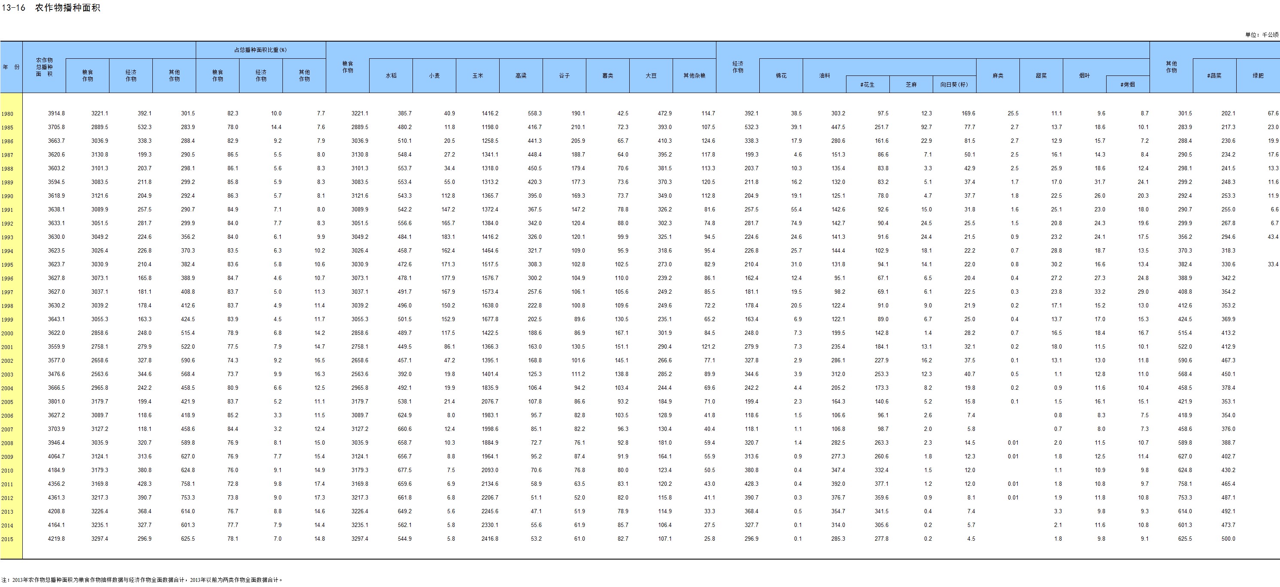
Task: Click the footnote text about 2013年
Action: coord(142,579)
